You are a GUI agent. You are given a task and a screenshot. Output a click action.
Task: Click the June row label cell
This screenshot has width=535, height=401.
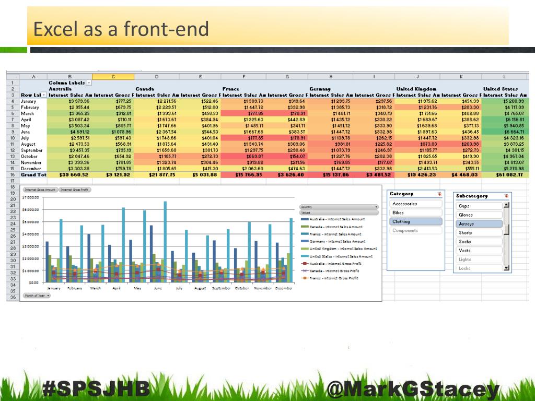[x=33, y=132]
